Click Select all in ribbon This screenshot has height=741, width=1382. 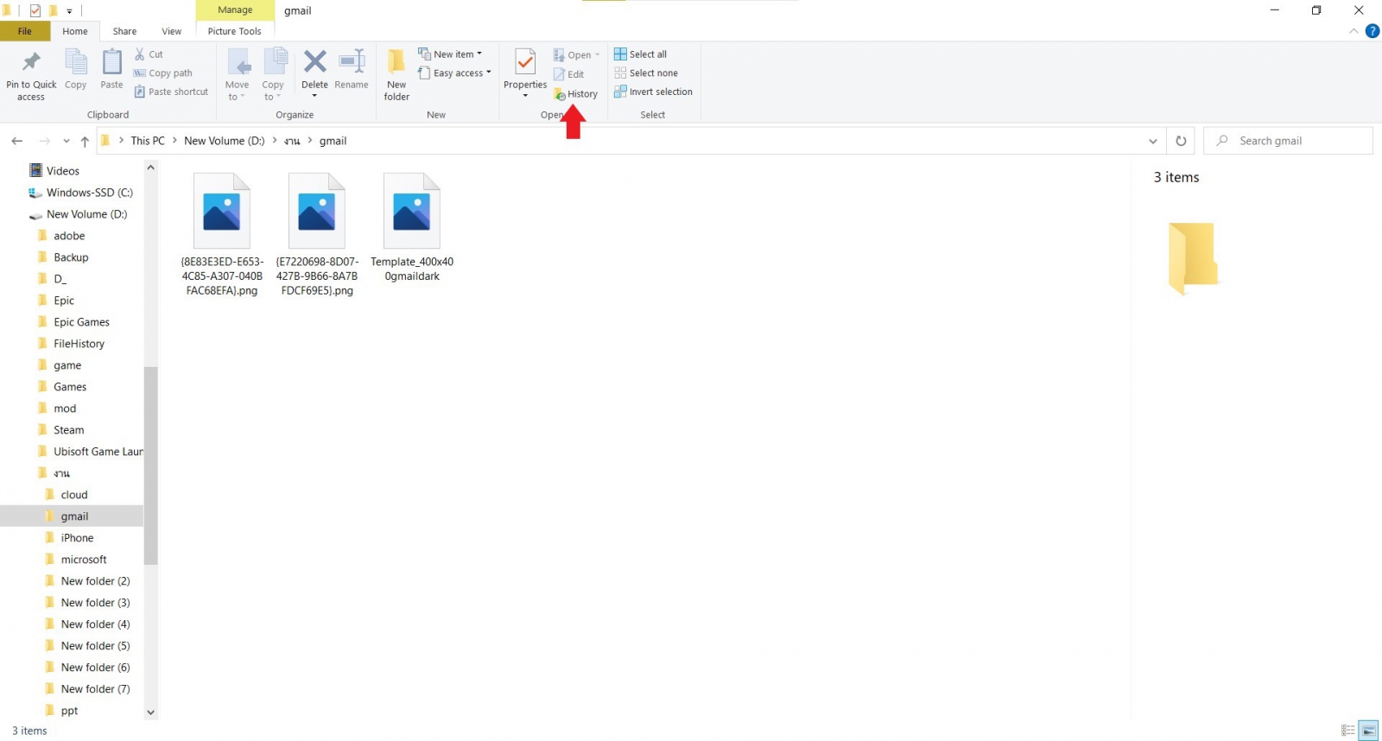click(640, 54)
